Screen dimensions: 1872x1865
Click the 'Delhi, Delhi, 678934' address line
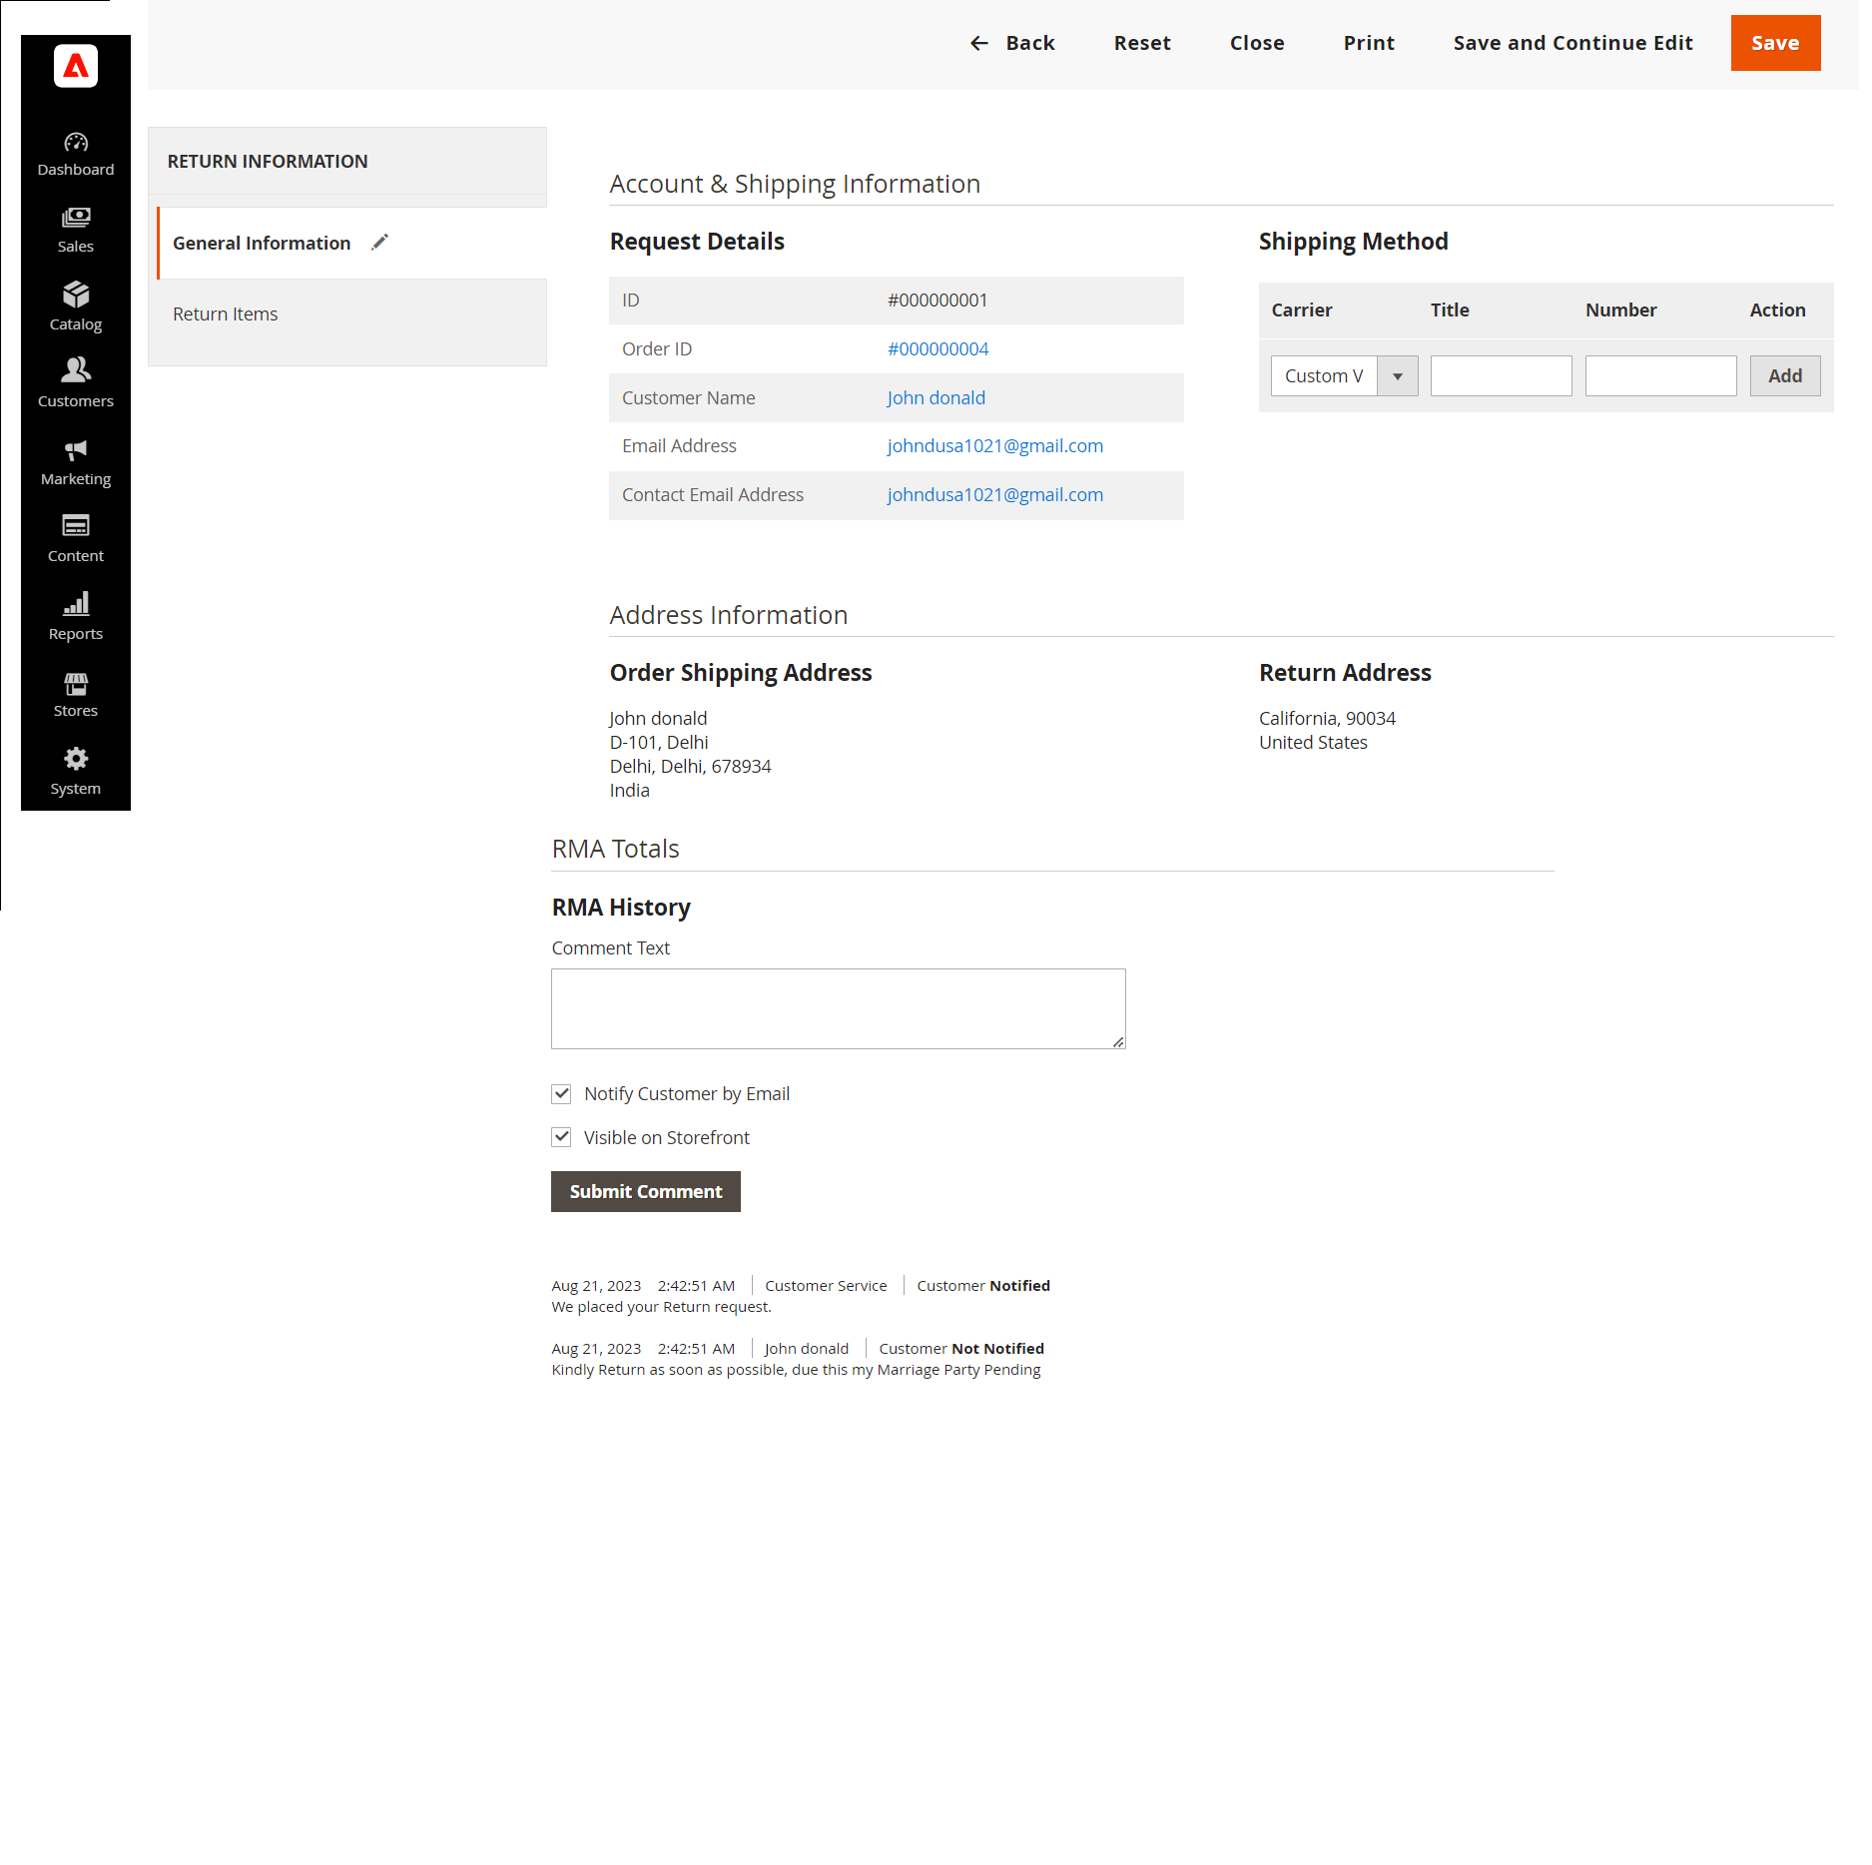pos(691,767)
